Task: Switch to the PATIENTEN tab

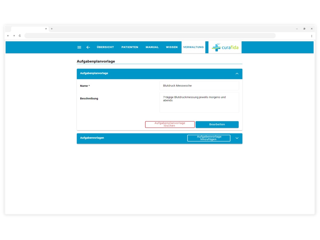Action: coord(130,47)
